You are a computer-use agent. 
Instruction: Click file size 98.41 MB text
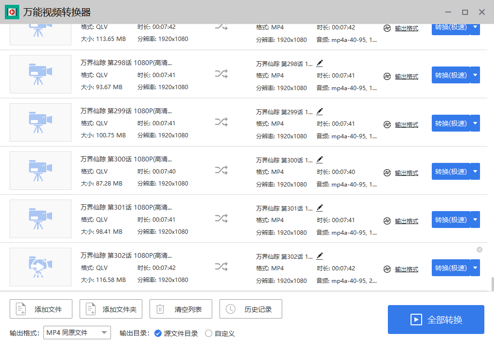(x=102, y=232)
